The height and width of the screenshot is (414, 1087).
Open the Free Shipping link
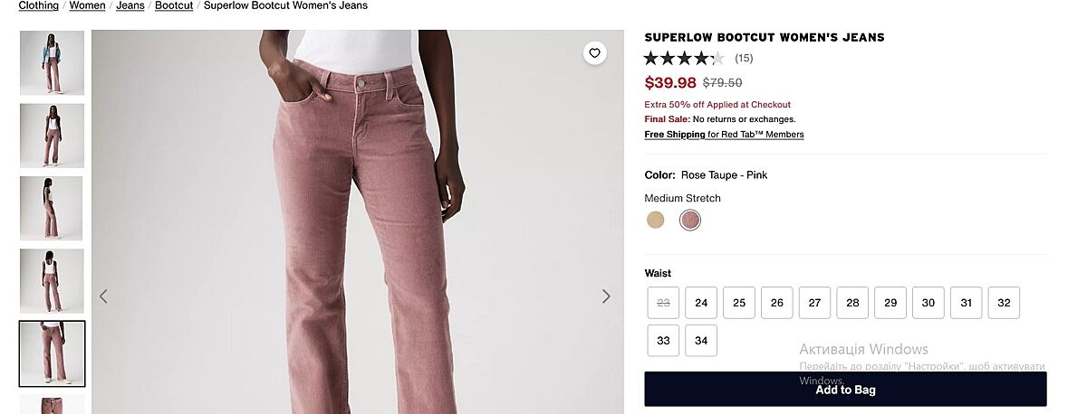[674, 135]
